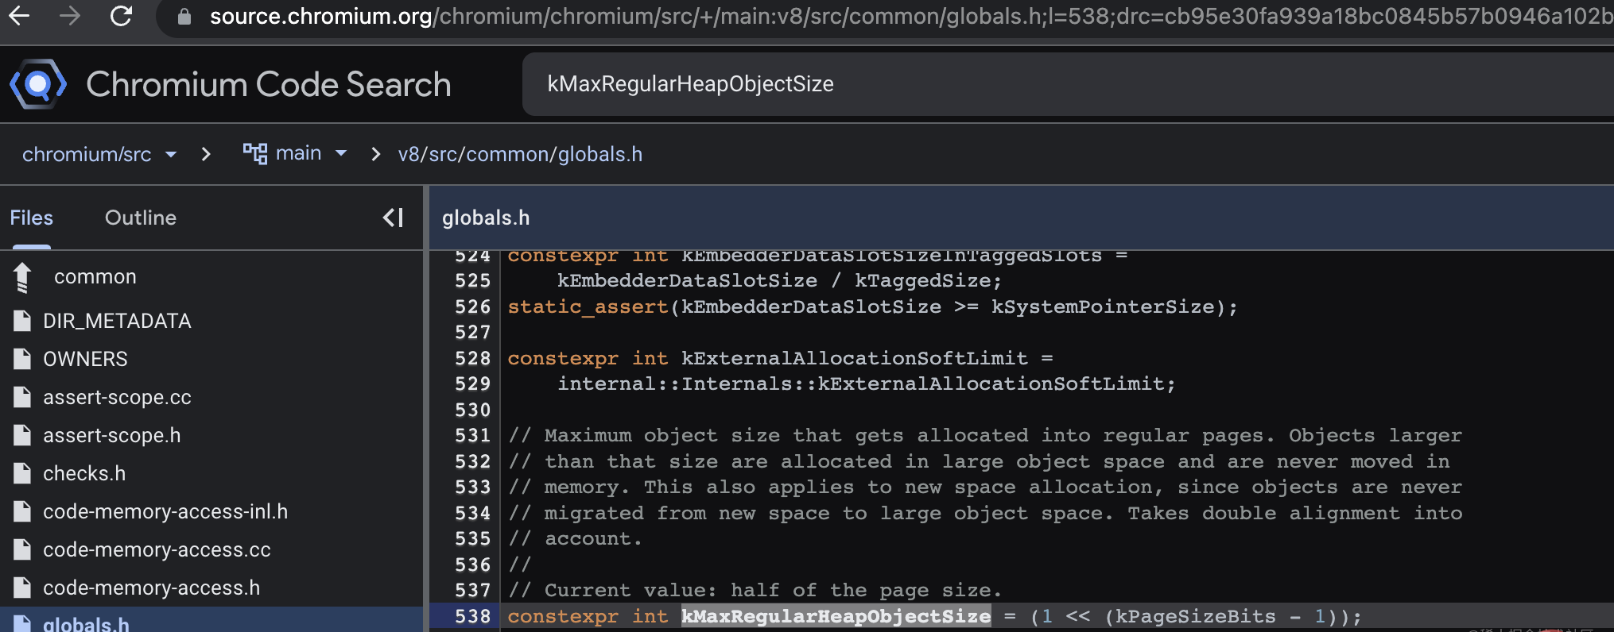1614x632 pixels.
Task: Click the globals.h file header title
Action: (486, 218)
